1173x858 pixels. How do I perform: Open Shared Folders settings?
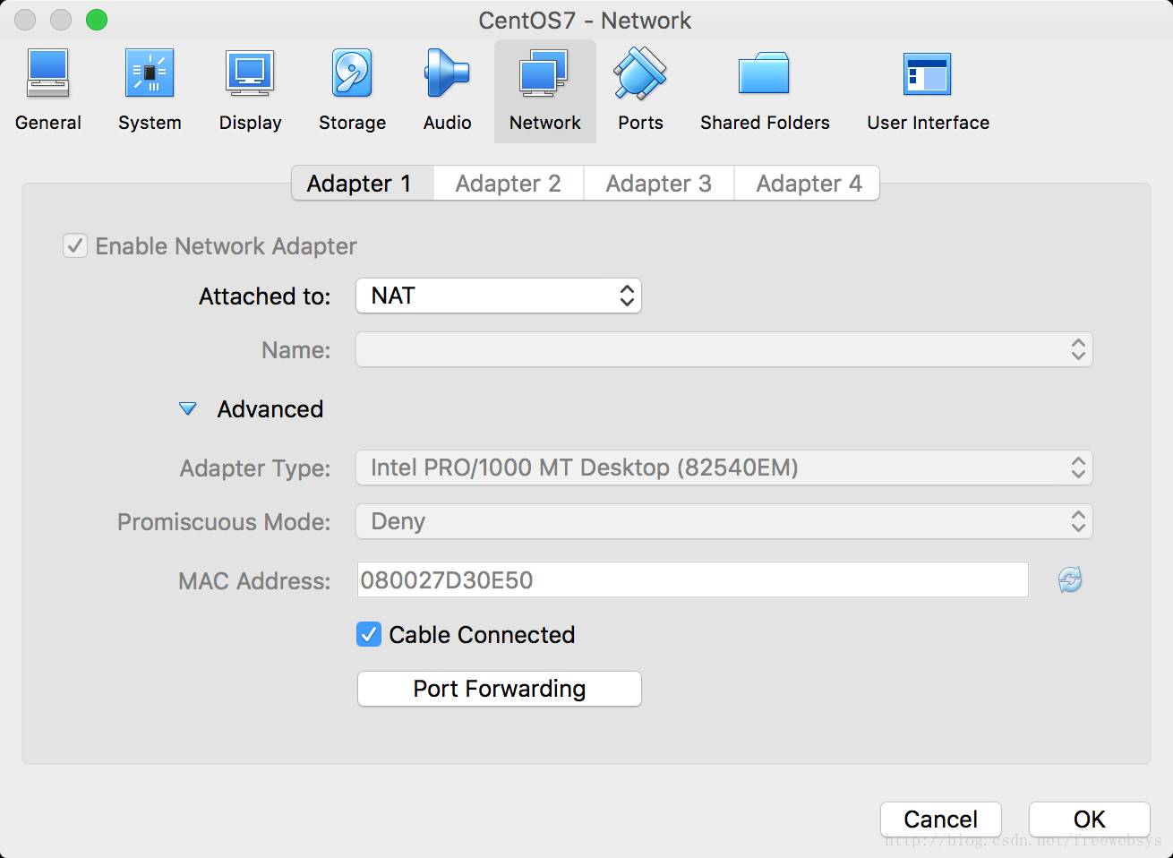click(x=765, y=90)
